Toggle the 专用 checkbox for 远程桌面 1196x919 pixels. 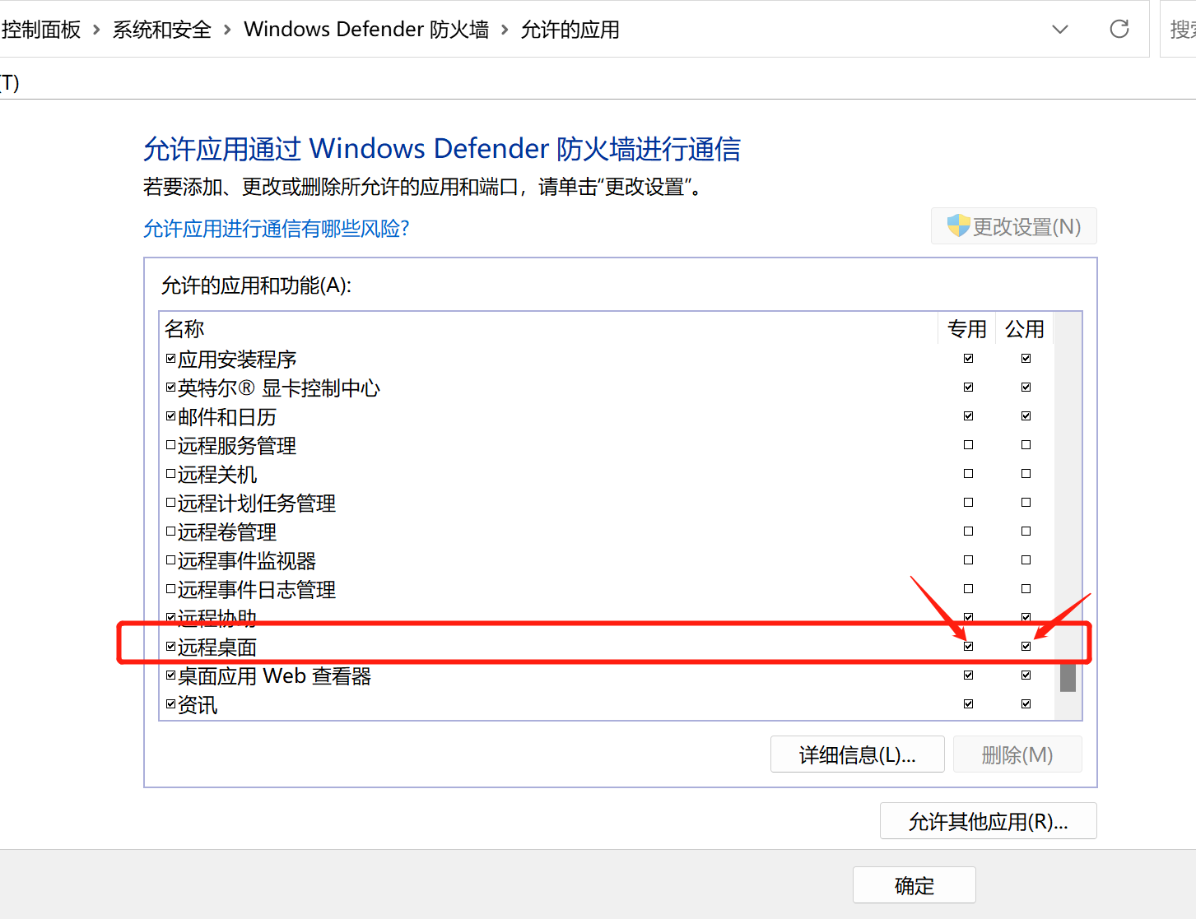(x=968, y=647)
